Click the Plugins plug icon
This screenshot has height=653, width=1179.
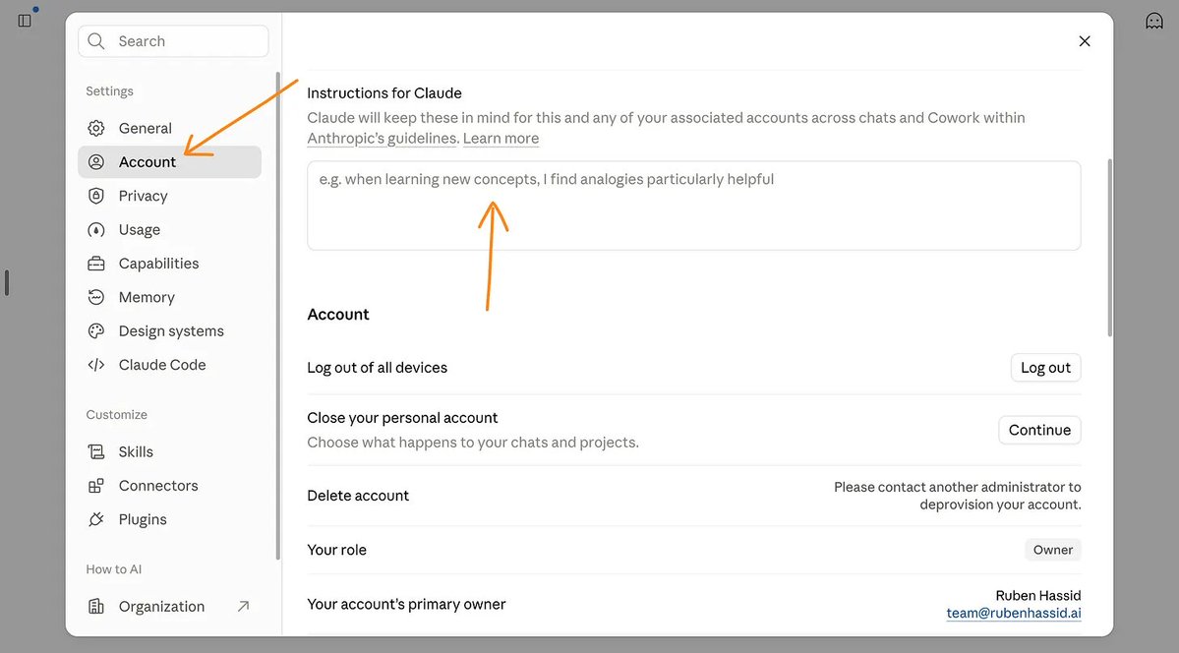click(96, 519)
